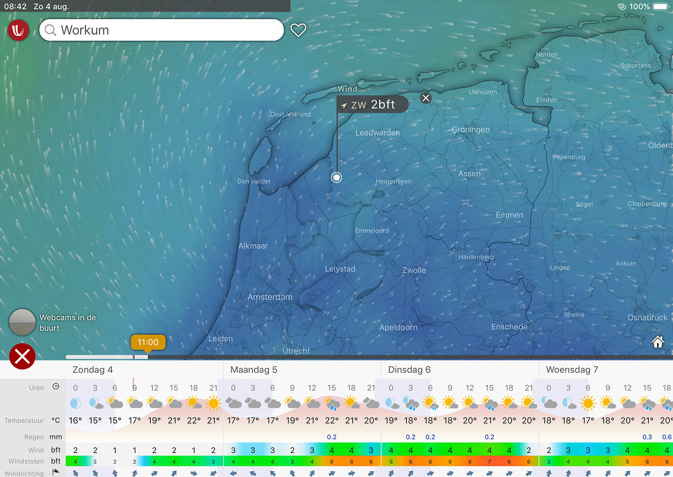Select the Maandag 5 day header
This screenshot has width=673, height=477.
pyautogui.click(x=254, y=370)
